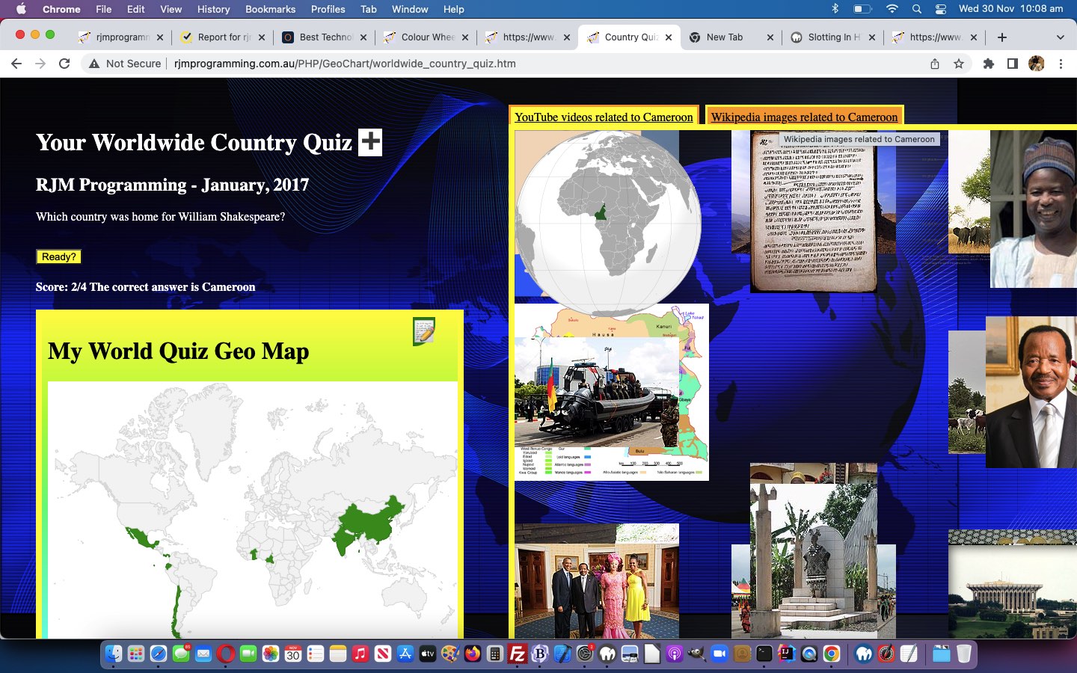Open the Bookmarks menu
This screenshot has width=1077, height=673.
(x=270, y=9)
